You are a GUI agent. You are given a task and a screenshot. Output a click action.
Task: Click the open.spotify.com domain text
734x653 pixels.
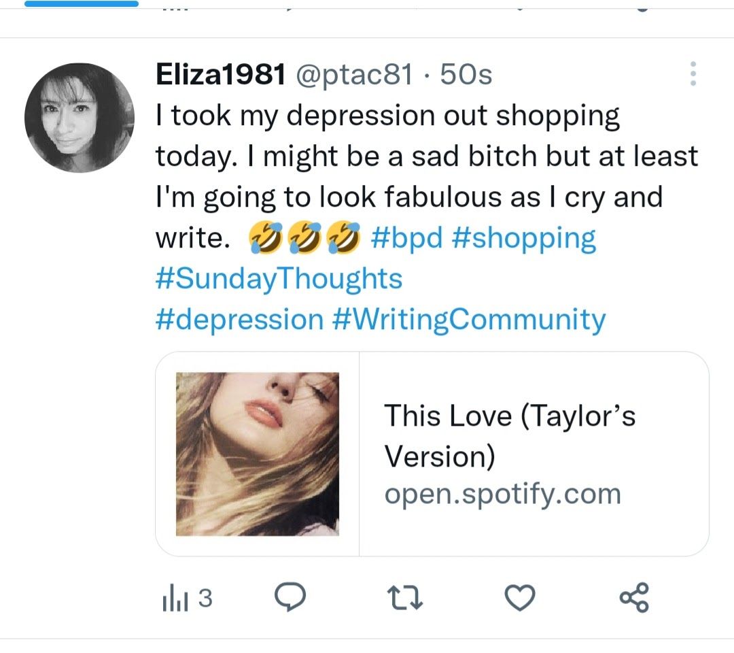[x=502, y=494]
